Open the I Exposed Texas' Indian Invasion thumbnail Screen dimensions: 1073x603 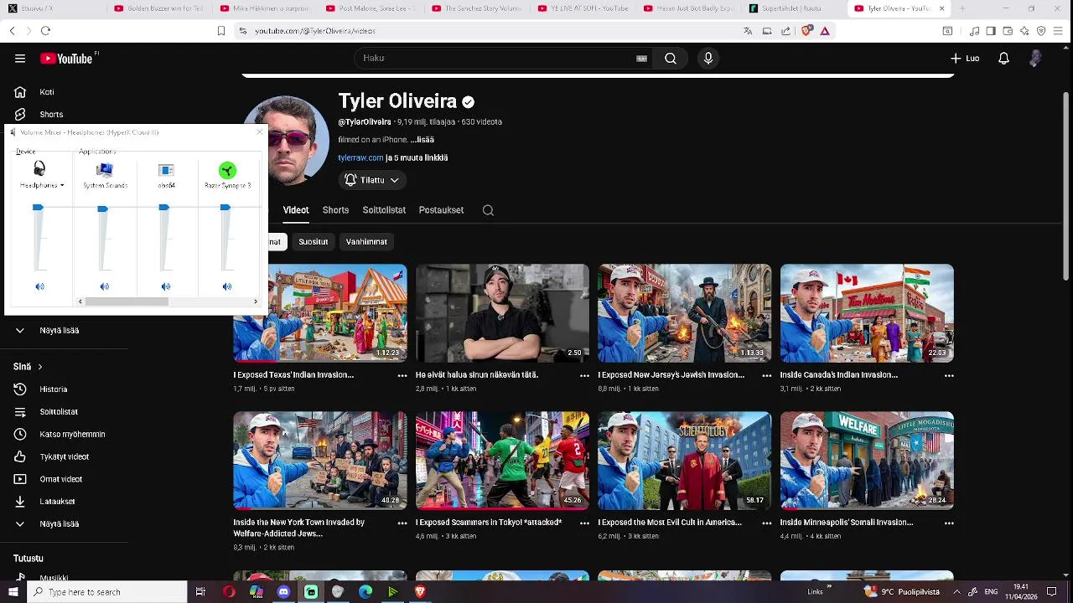[x=320, y=313]
